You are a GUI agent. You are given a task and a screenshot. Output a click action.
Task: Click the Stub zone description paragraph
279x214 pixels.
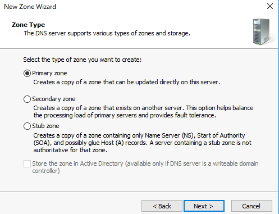(x=142, y=143)
